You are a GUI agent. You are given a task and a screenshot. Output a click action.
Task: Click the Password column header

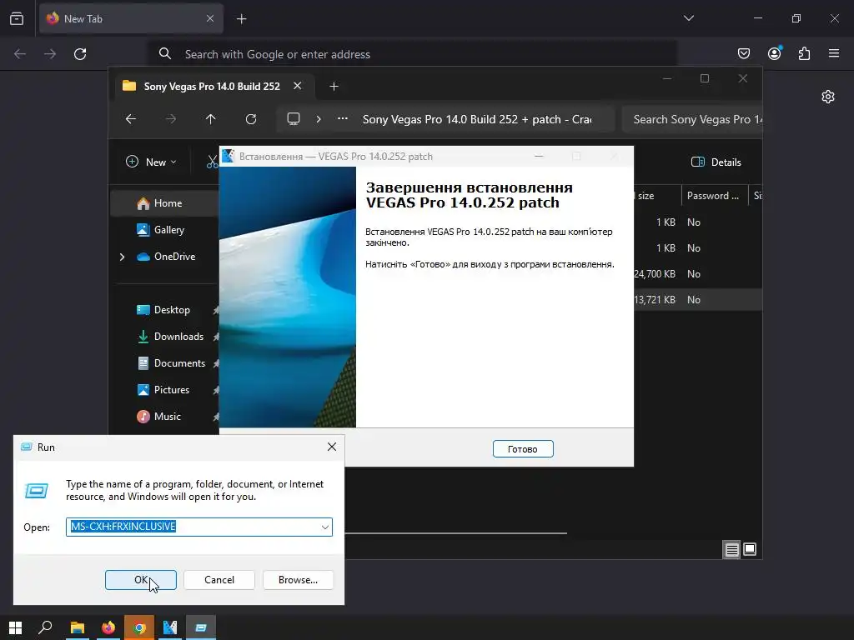coord(713,196)
